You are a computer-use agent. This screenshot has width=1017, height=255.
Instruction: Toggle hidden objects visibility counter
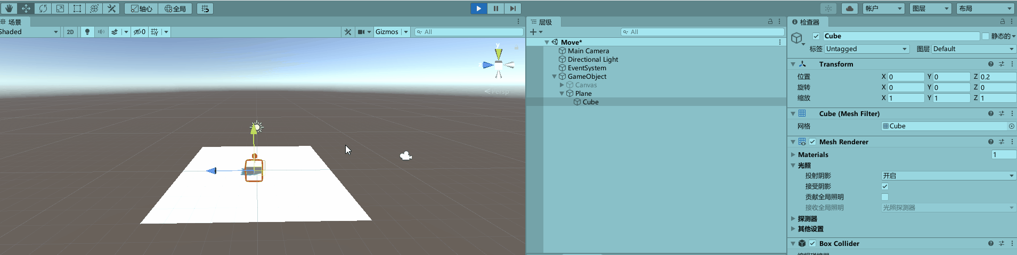click(x=140, y=32)
